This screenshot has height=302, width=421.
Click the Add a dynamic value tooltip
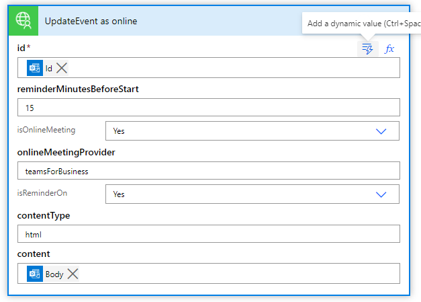point(362,23)
